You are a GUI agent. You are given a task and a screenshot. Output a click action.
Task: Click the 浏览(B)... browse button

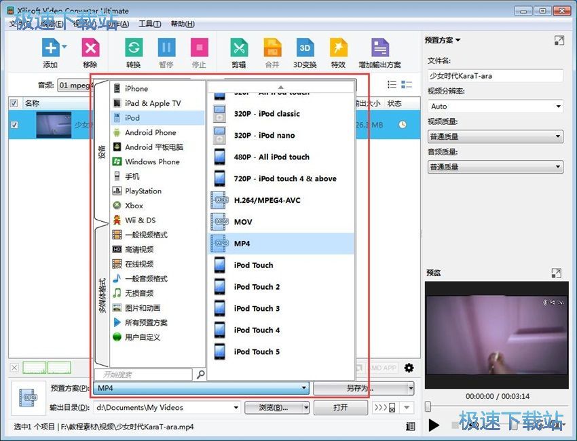[274, 408]
